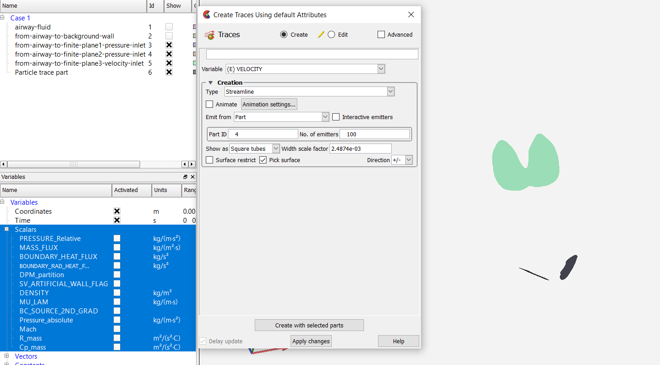Uncheck the Pick surface checkbox

pyautogui.click(x=263, y=160)
